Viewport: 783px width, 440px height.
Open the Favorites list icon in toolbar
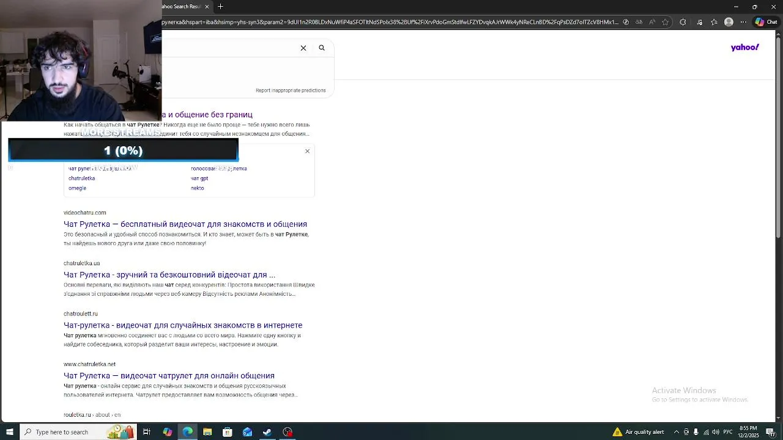click(x=714, y=22)
